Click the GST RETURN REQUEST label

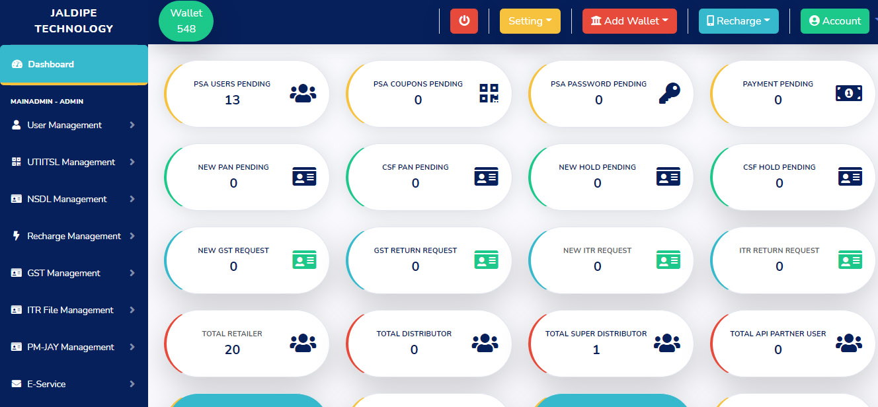point(415,250)
